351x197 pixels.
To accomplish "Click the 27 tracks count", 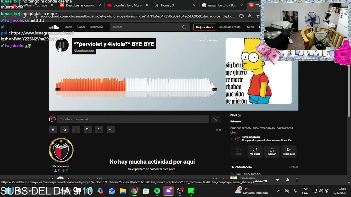I will [x=66, y=170].
